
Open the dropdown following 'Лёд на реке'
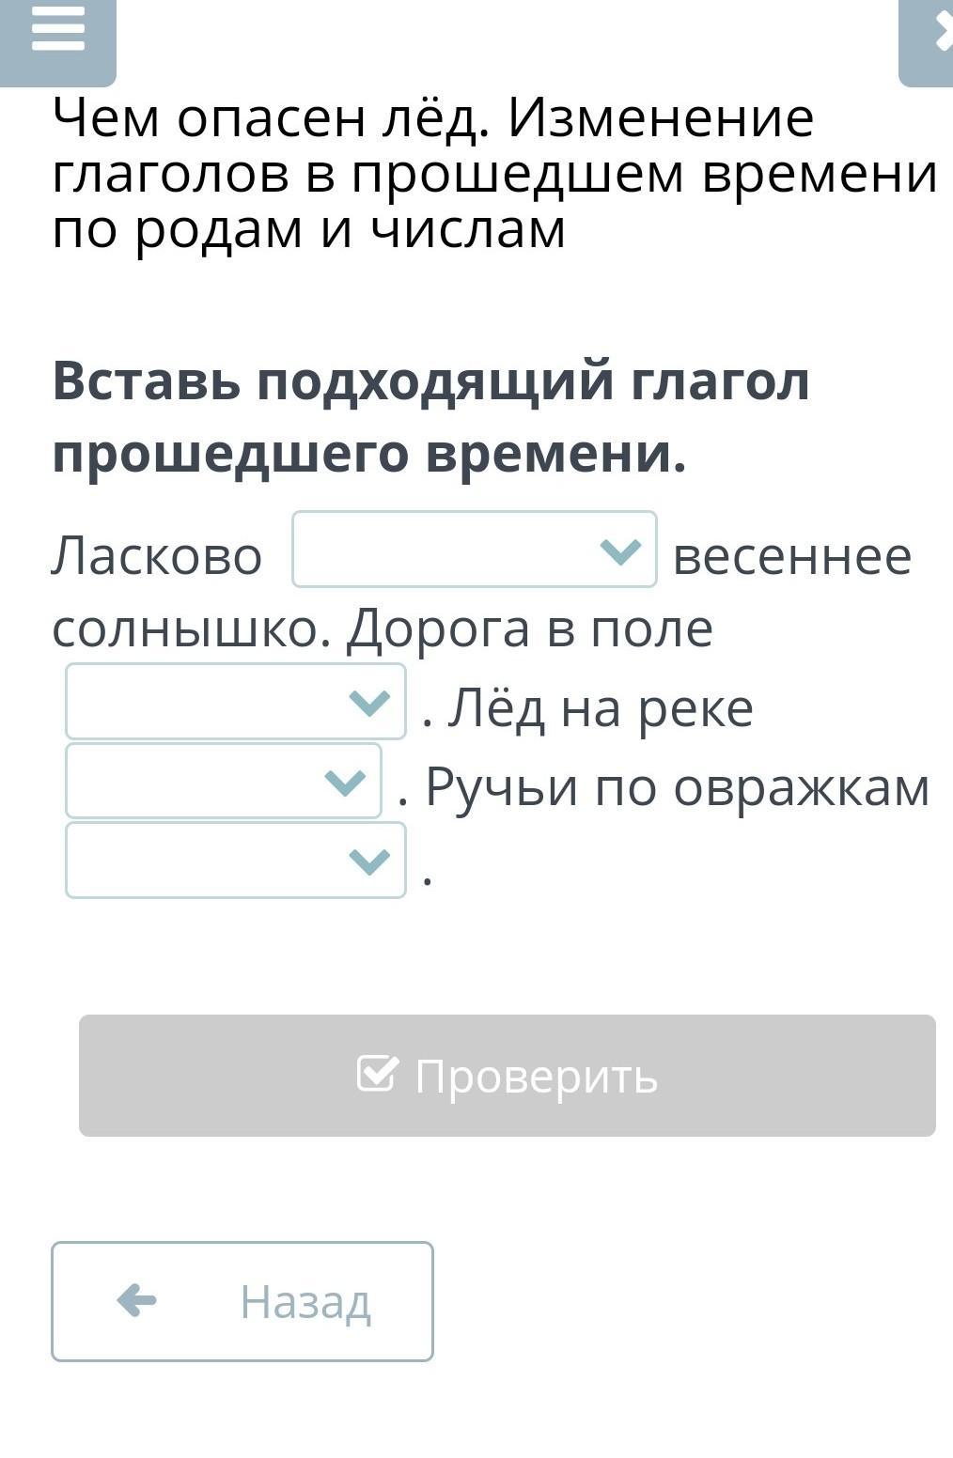224,781
